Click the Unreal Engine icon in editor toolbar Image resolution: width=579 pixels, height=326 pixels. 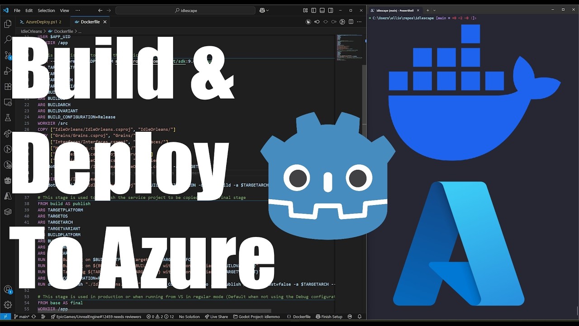pyautogui.click(x=308, y=22)
